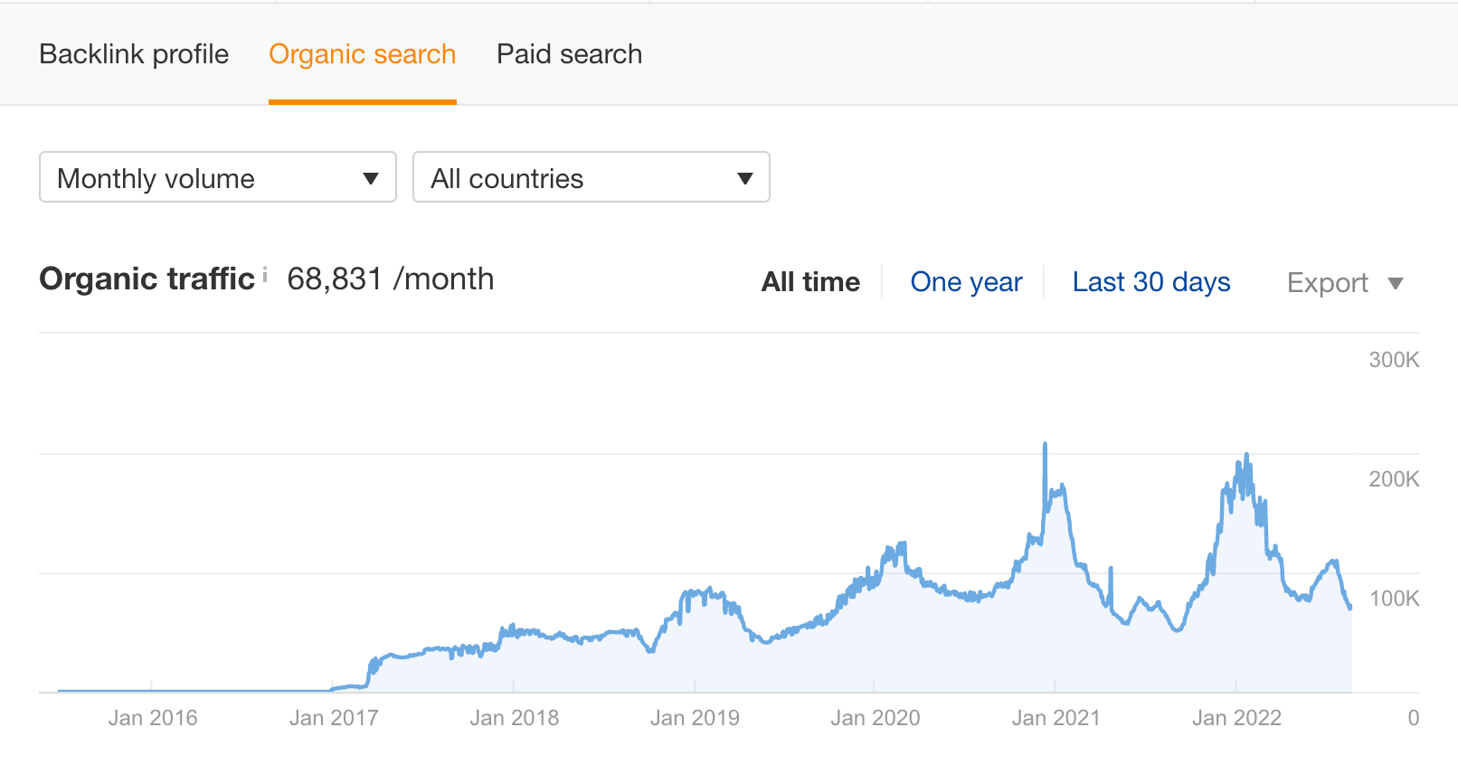Switch to the Paid search tab
The image size is (1458, 765).
569,54
